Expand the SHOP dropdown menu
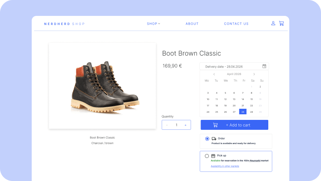Viewport: 321px width, 181px height. click(x=153, y=24)
